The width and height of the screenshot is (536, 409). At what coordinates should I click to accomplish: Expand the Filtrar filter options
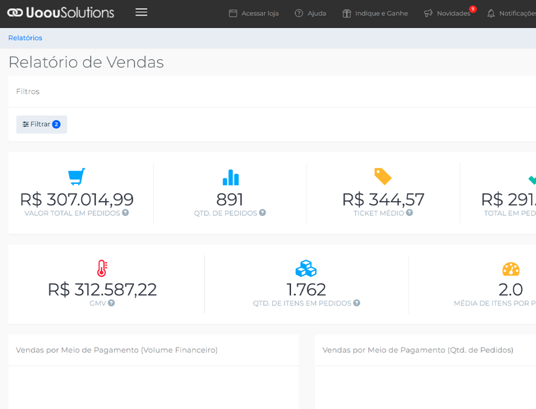coord(41,124)
